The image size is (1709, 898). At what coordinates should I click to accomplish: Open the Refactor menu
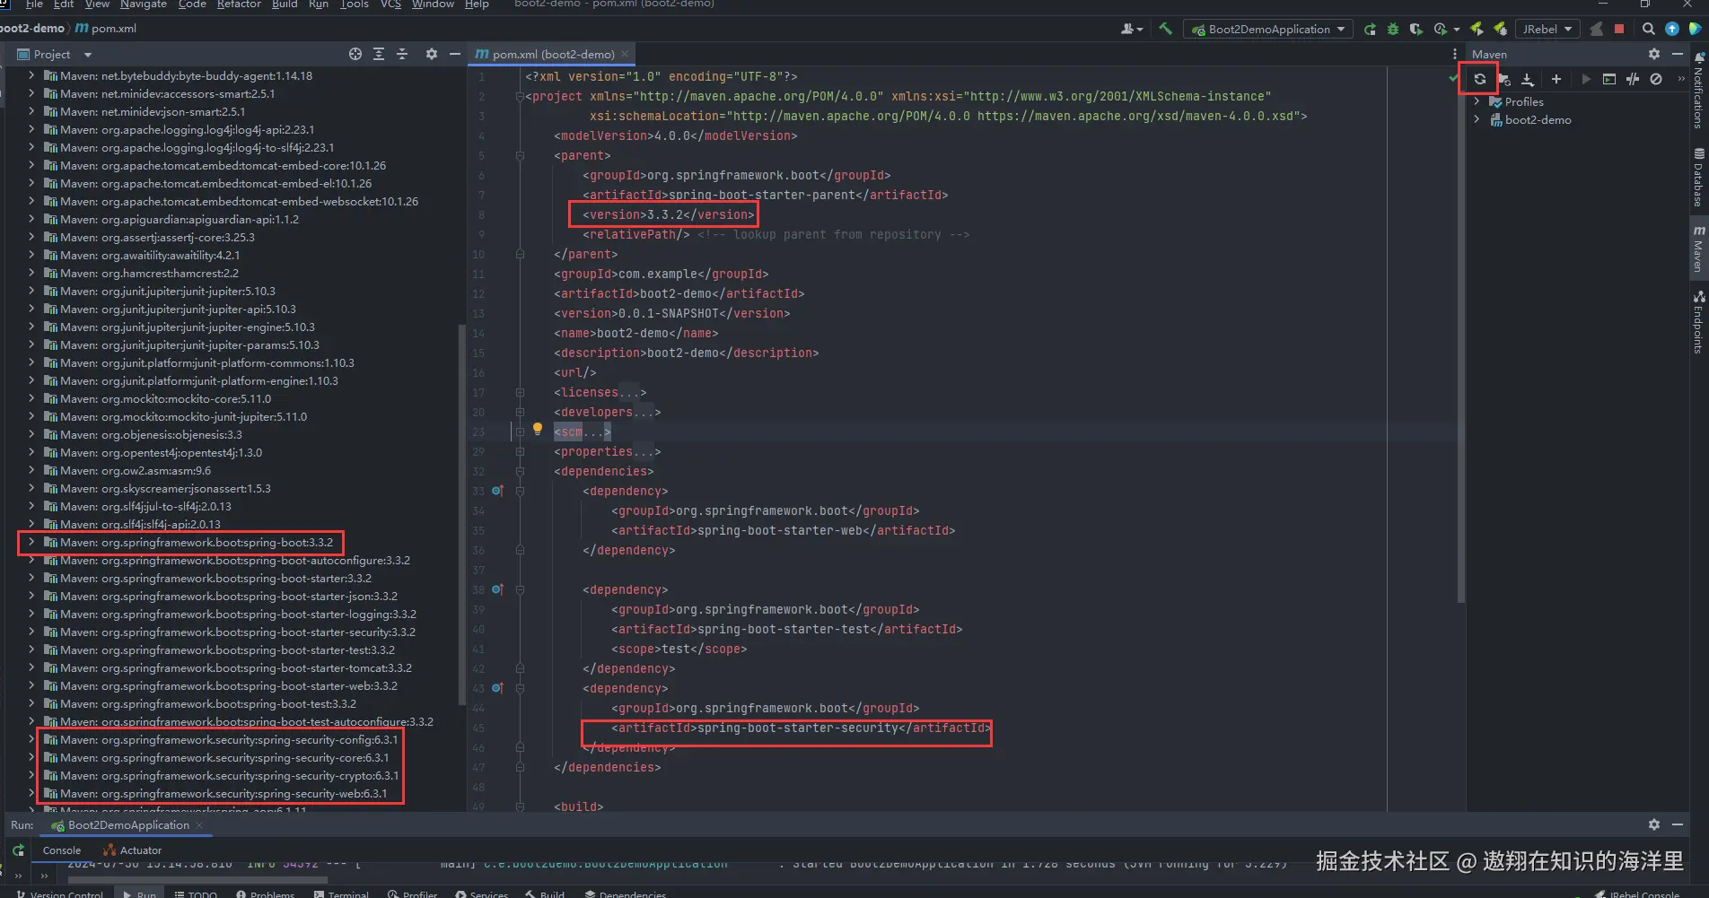coord(239,4)
